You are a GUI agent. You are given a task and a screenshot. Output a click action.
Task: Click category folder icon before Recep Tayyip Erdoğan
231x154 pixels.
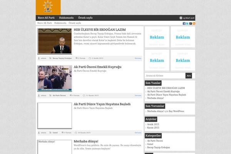coord(50,58)
